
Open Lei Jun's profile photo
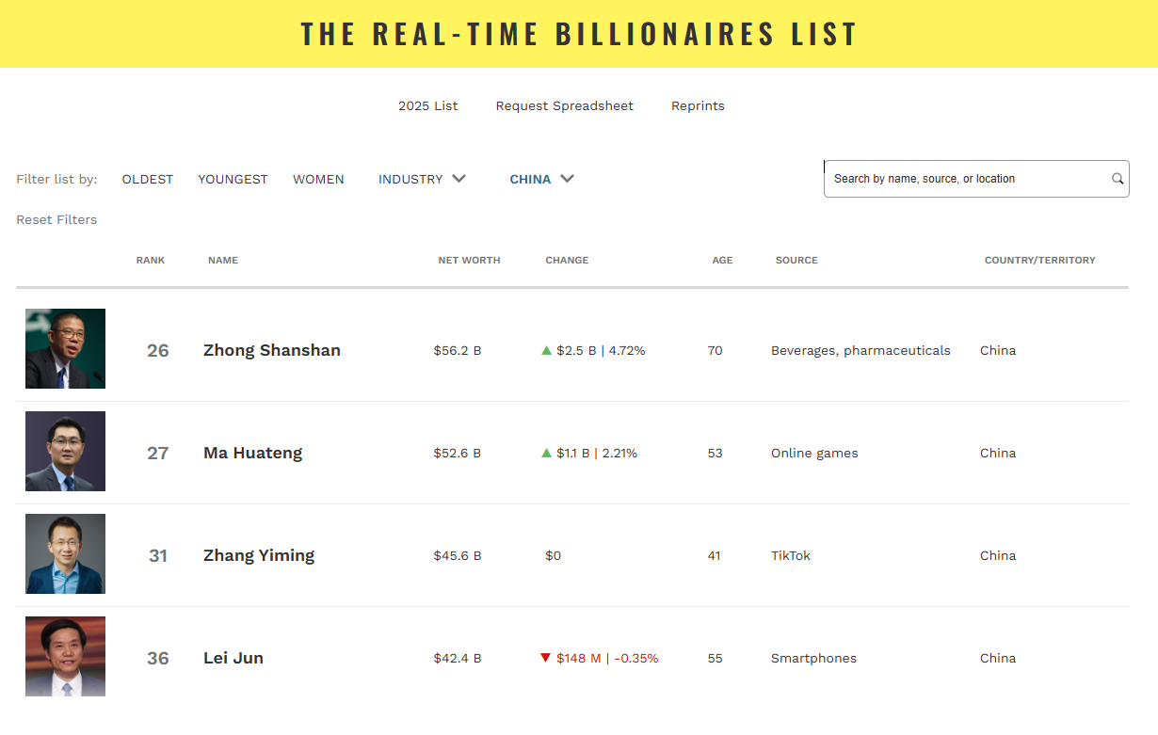coord(65,657)
